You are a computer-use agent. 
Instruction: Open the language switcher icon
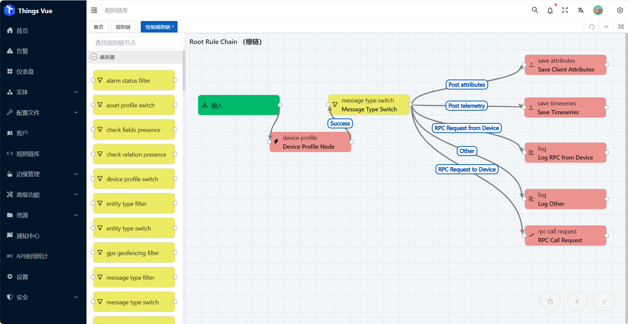[x=580, y=10]
